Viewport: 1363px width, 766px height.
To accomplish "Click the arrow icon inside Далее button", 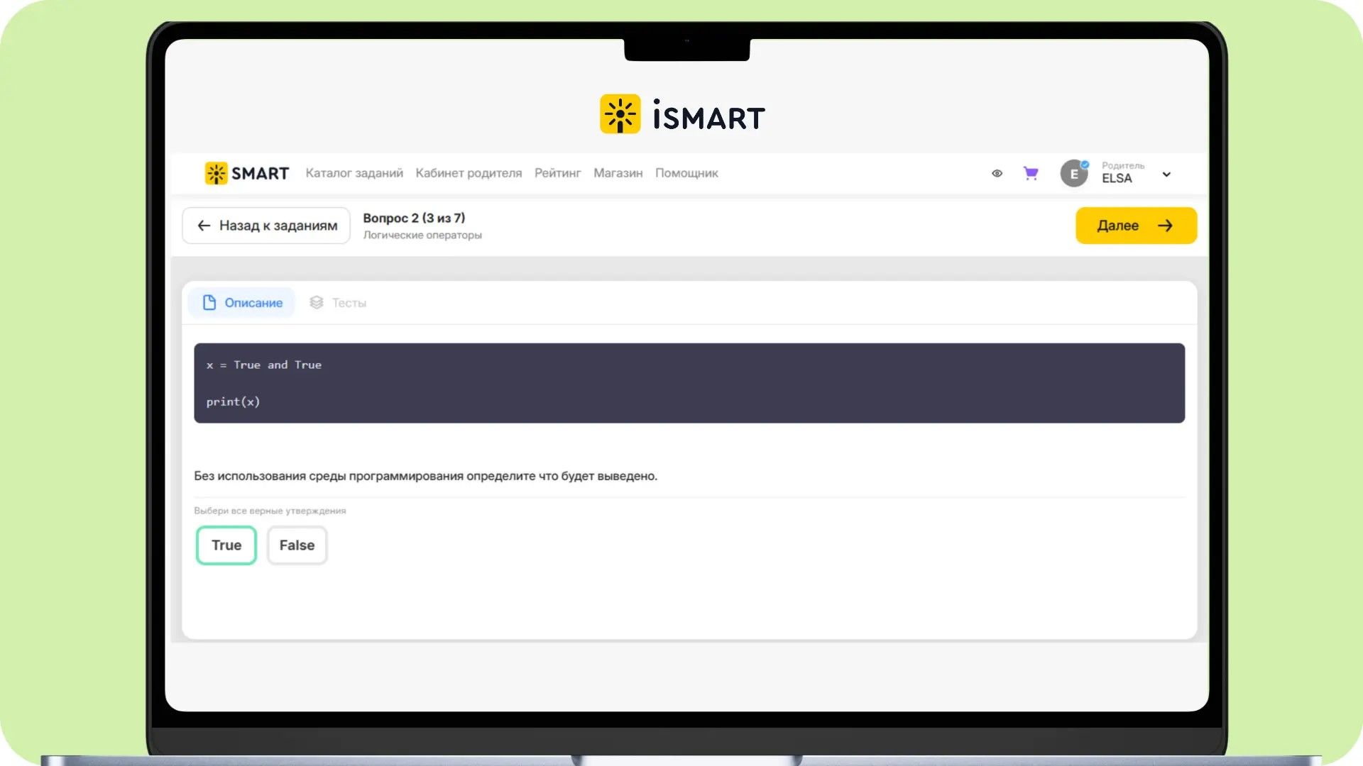I will point(1165,226).
